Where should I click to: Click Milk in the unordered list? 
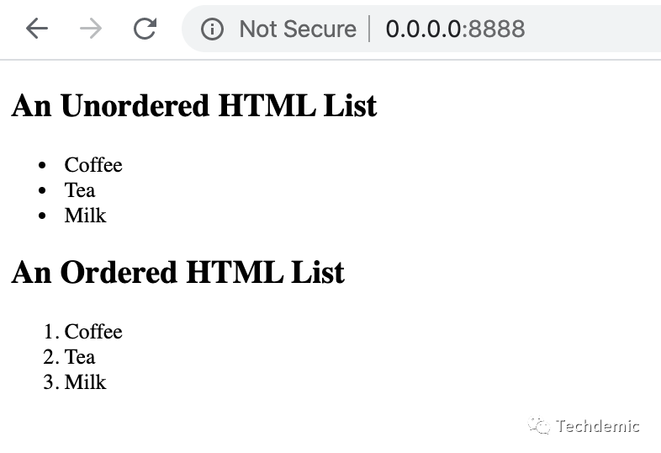(x=85, y=216)
